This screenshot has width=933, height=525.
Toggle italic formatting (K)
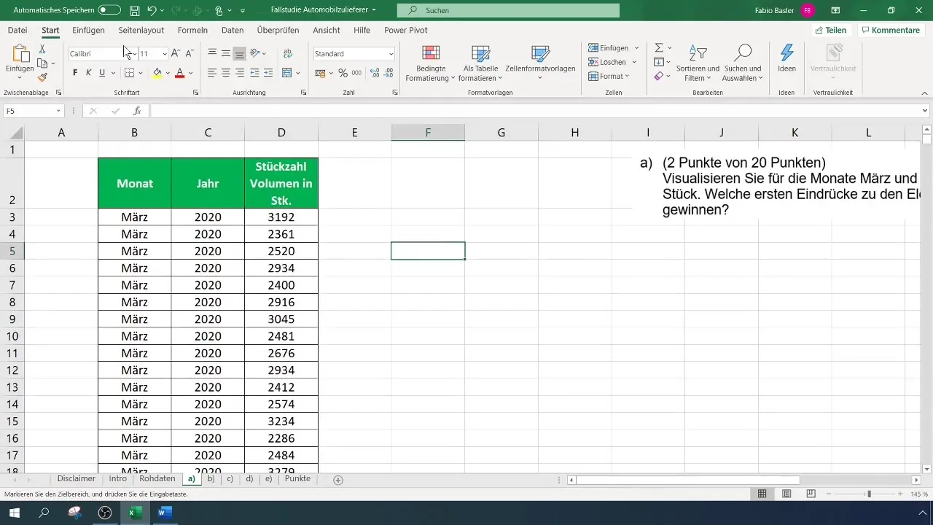[88, 73]
